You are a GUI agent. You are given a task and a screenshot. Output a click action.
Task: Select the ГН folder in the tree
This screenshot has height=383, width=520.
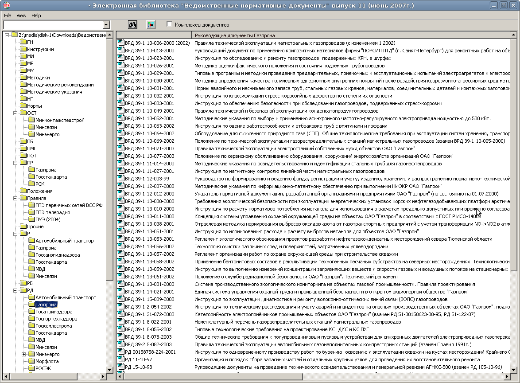(x=30, y=42)
